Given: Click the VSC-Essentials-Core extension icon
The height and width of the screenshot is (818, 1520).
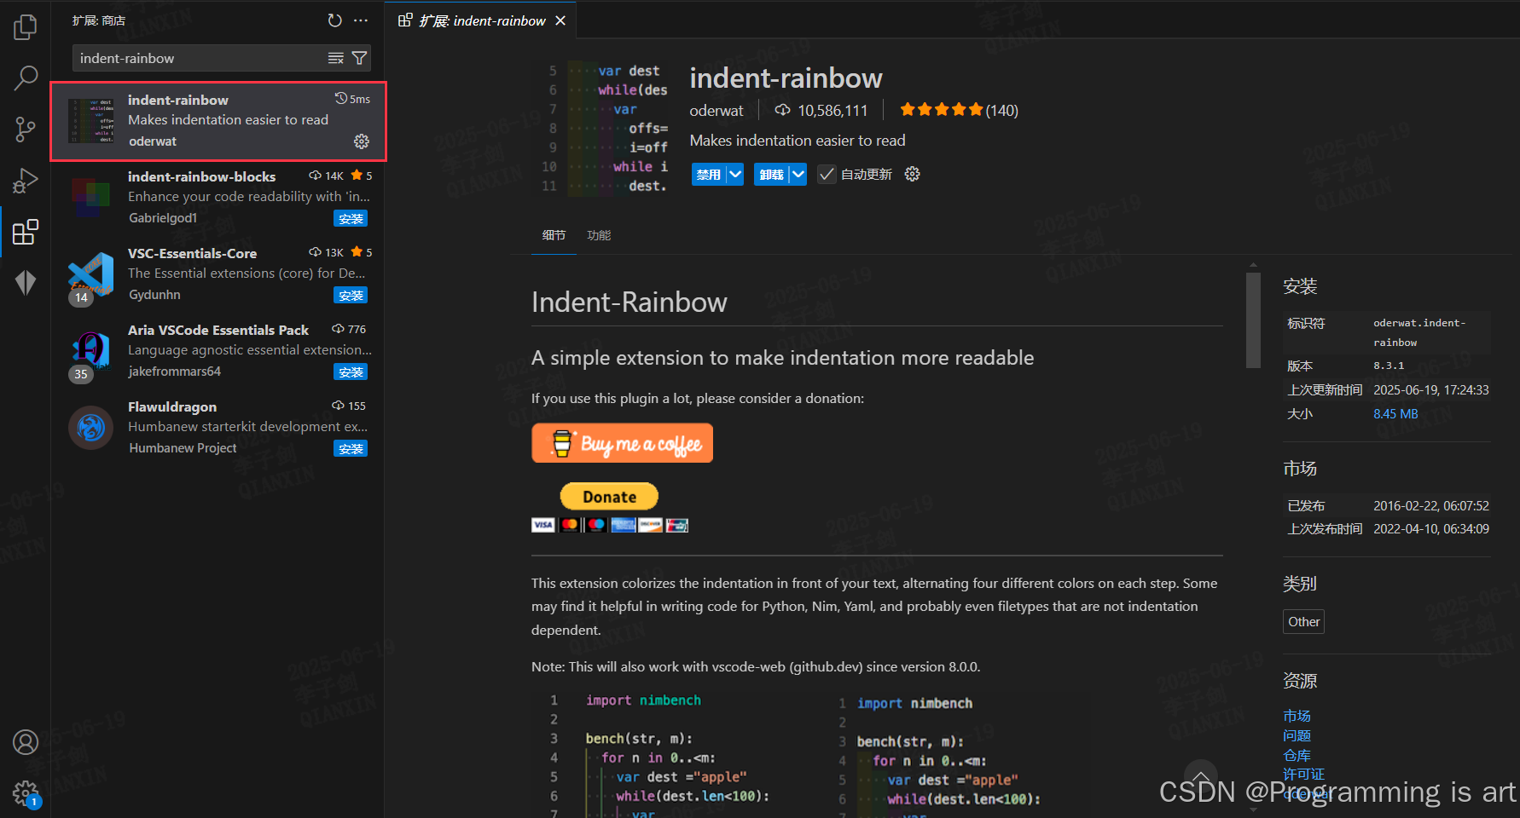Looking at the screenshot, I should pyautogui.click(x=91, y=274).
